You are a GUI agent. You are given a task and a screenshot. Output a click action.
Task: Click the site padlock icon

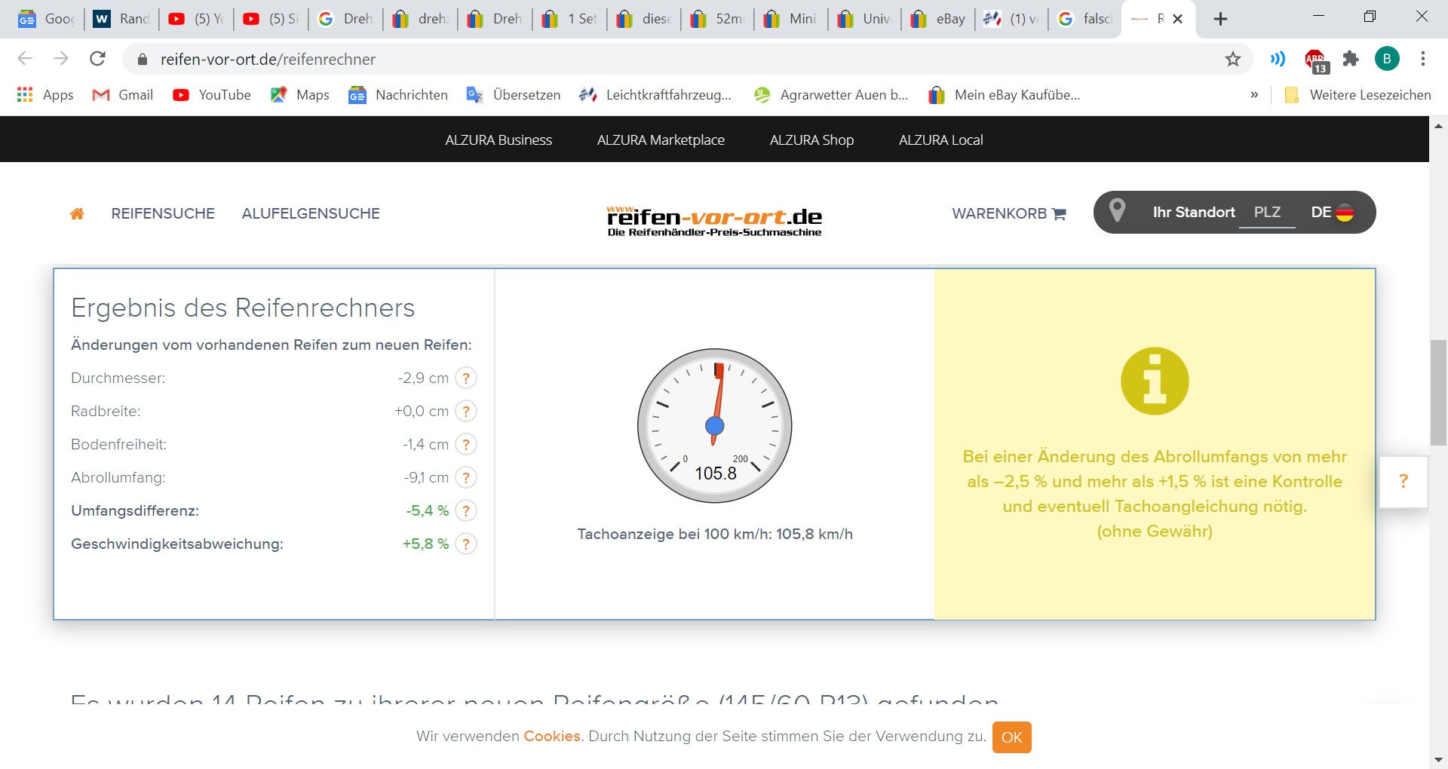coord(143,60)
